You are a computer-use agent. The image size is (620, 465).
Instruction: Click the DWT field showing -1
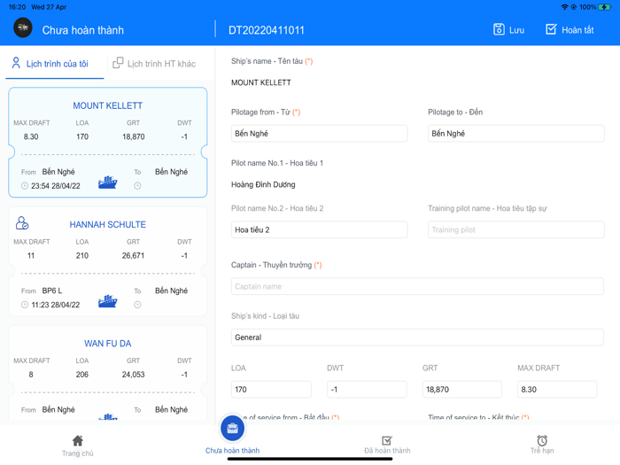[367, 390]
